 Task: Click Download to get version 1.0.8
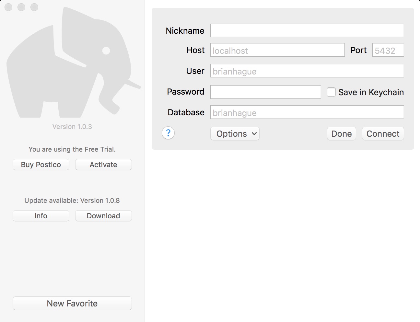click(x=103, y=216)
